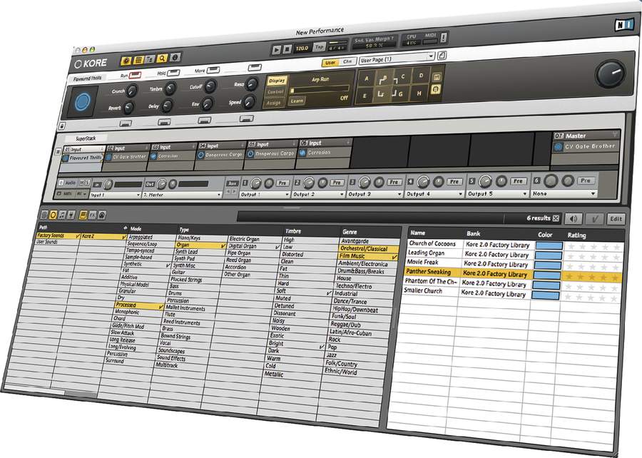This screenshot has width=642, height=458.
Task: Toggle the More button
Action: 213,71
